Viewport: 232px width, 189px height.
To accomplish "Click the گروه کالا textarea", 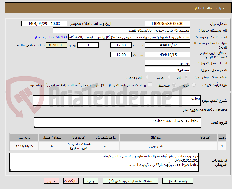I will point(117,122).
